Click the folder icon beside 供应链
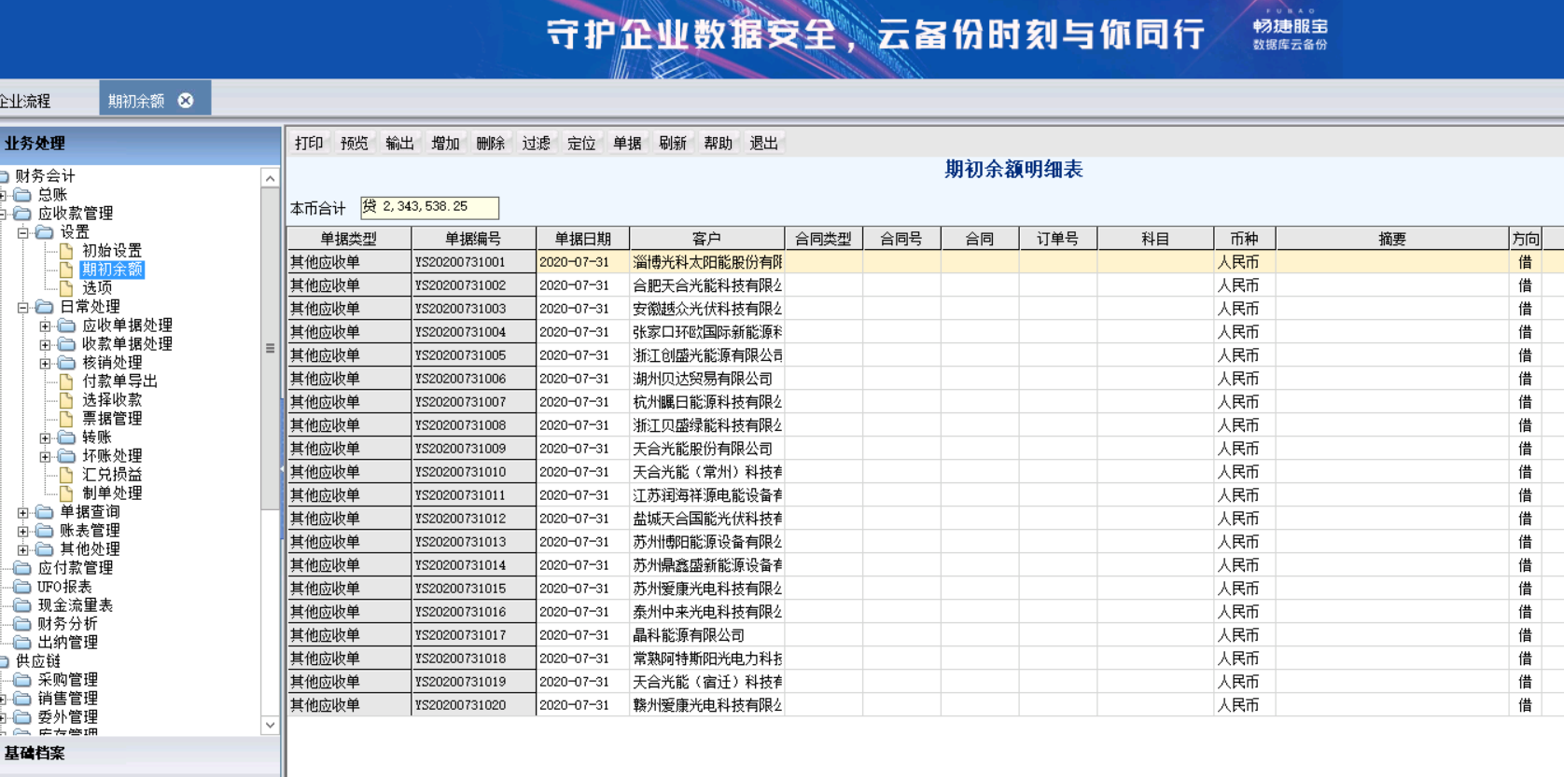The height and width of the screenshot is (777, 1564). point(4,661)
